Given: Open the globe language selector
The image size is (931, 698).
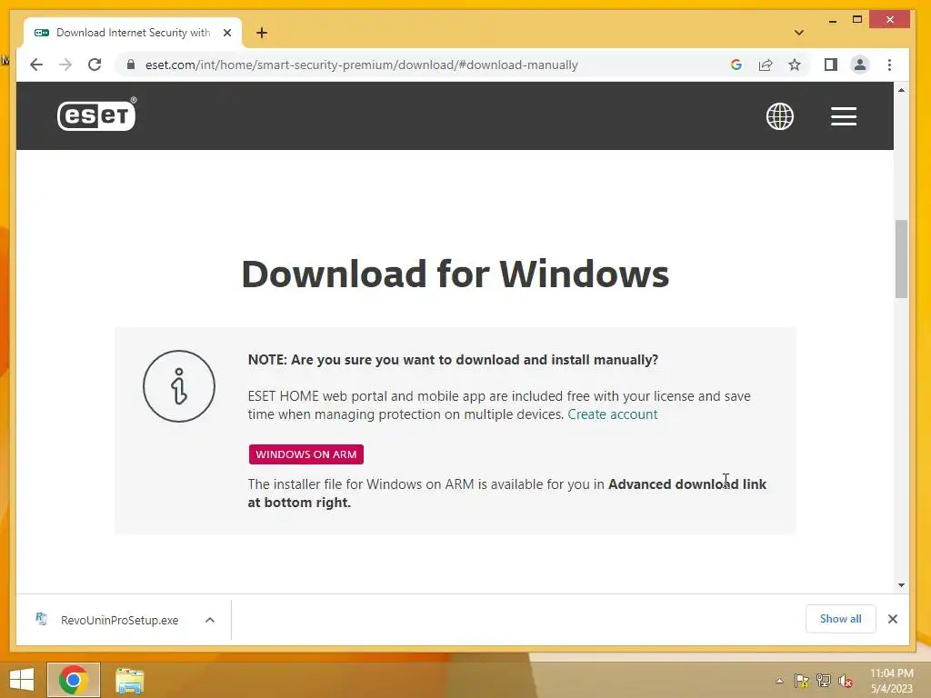Looking at the screenshot, I should tap(779, 116).
